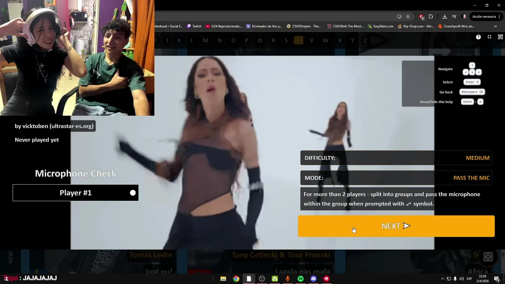The height and width of the screenshot is (284, 505).
Task: Jump to songs starting with letter P
Action: click(247, 40)
